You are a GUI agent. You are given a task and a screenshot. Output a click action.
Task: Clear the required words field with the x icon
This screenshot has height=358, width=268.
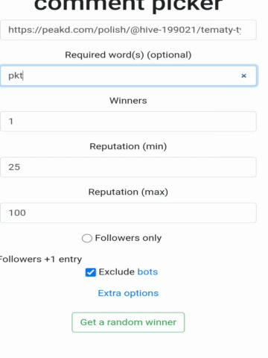tap(243, 76)
